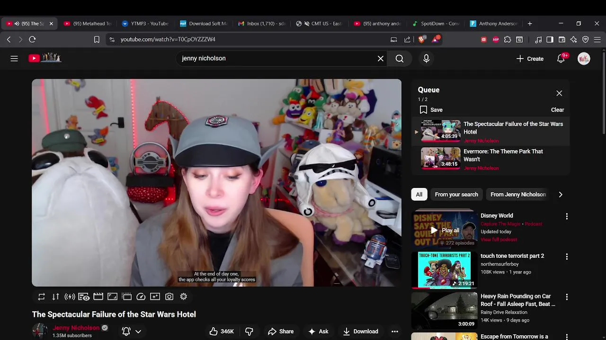Close the Queue panel
606x340 pixels.
click(x=559, y=93)
